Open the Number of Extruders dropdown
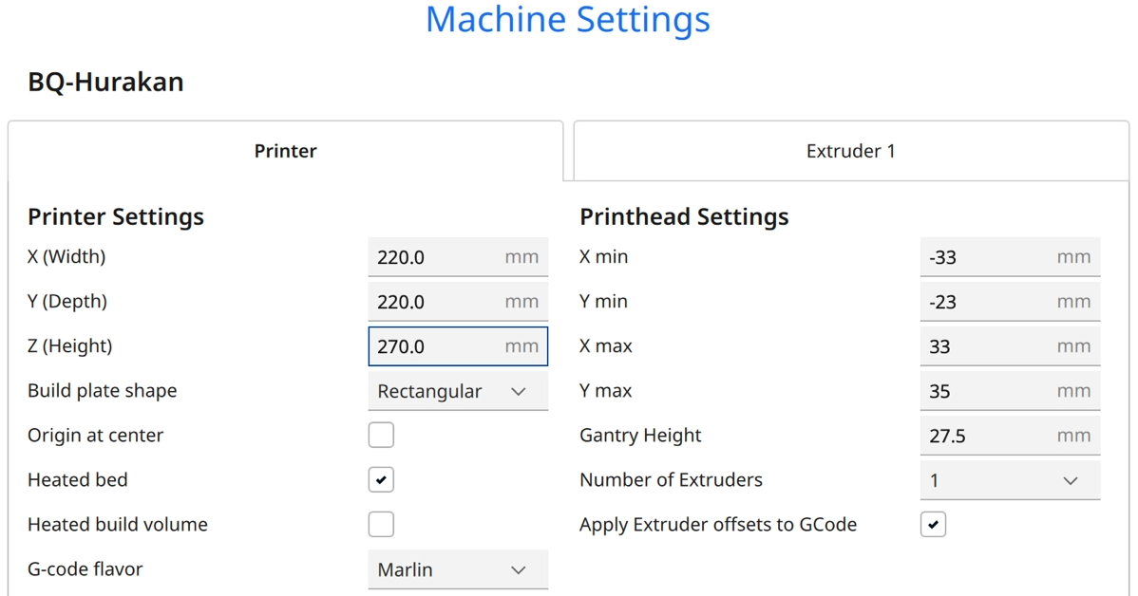This screenshot has height=596, width=1138. click(x=1009, y=480)
